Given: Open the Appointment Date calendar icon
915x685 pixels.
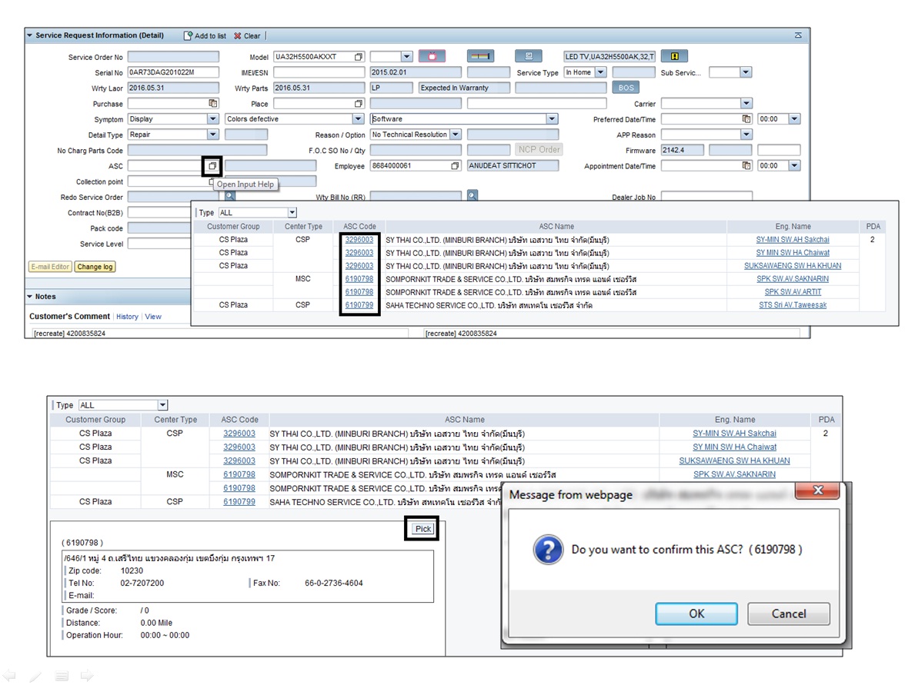Looking at the screenshot, I should click(746, 165).
